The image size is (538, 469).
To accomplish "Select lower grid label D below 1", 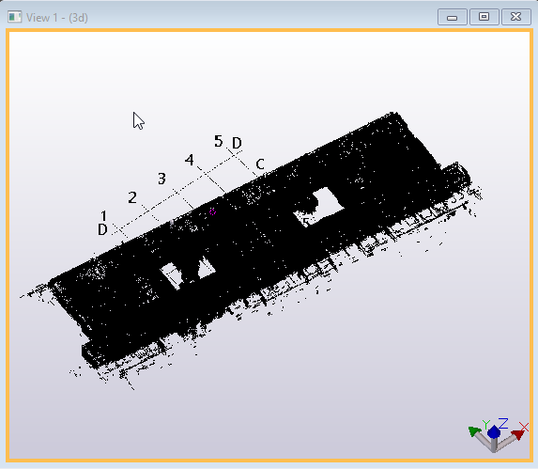I will (102, 229).
